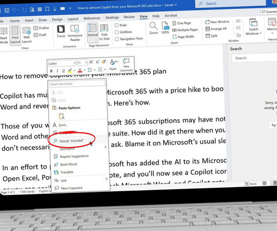Switch to Draft view

click(x=40, y=35)
